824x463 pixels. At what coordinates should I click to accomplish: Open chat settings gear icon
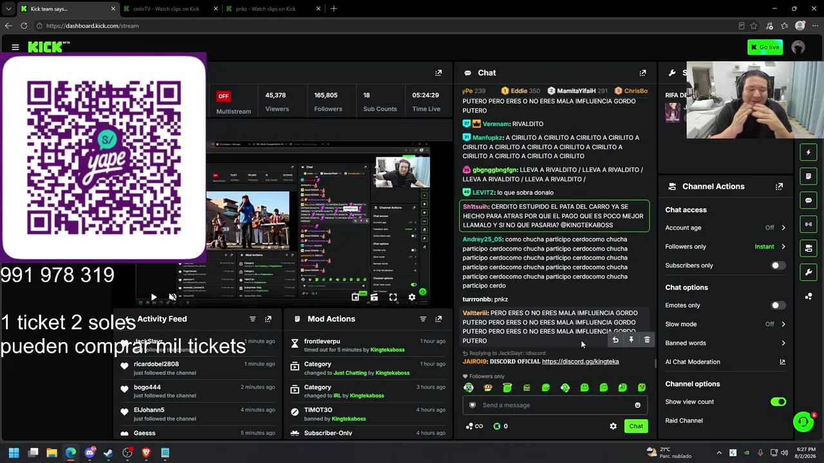coord(613,426)
